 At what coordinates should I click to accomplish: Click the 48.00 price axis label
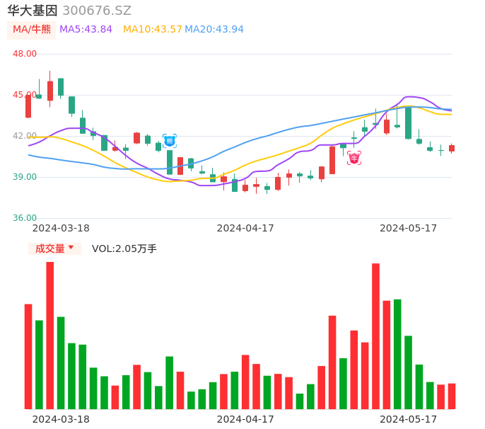(x=25, y=54)
